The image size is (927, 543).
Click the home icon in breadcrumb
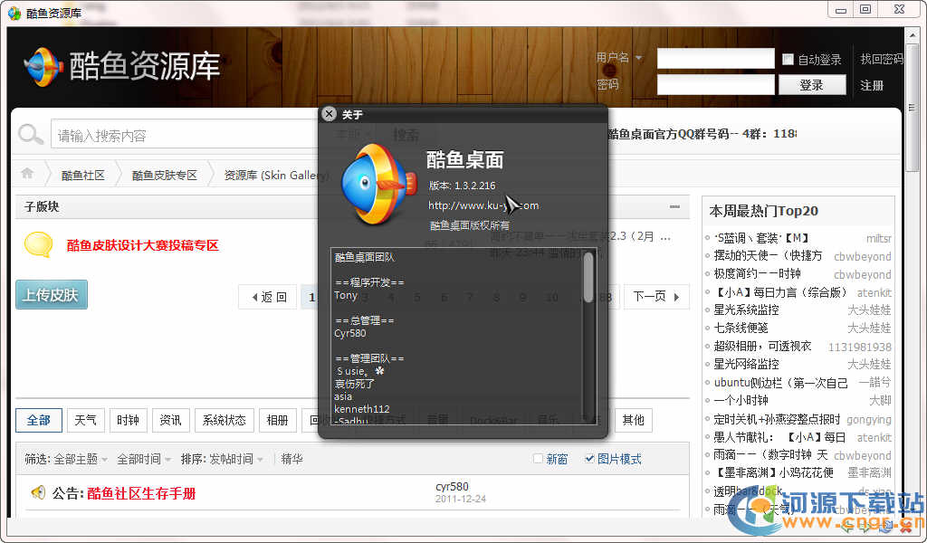27,174
